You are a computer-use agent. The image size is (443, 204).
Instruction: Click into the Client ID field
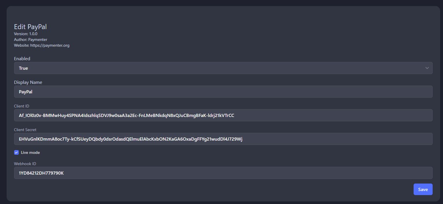pos(317,115)
